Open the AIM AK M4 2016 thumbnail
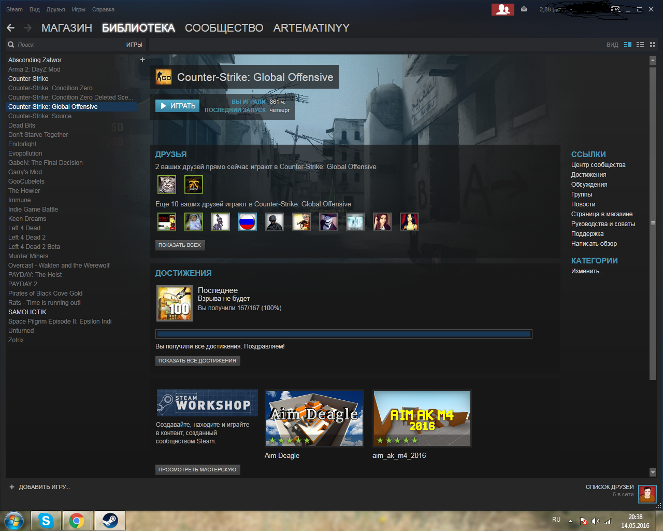 (x=422, y=418)
